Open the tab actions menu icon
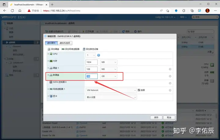This screenshot has height=140, width=220. pyautogui.click(x=4, y=5)
